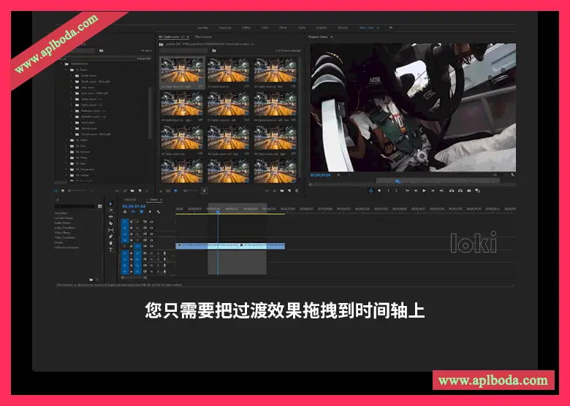Viewport: 570px width, 406px height.
Task: Click the wrench settings icon in Program Monitor
Action: [x=512, y=175]
